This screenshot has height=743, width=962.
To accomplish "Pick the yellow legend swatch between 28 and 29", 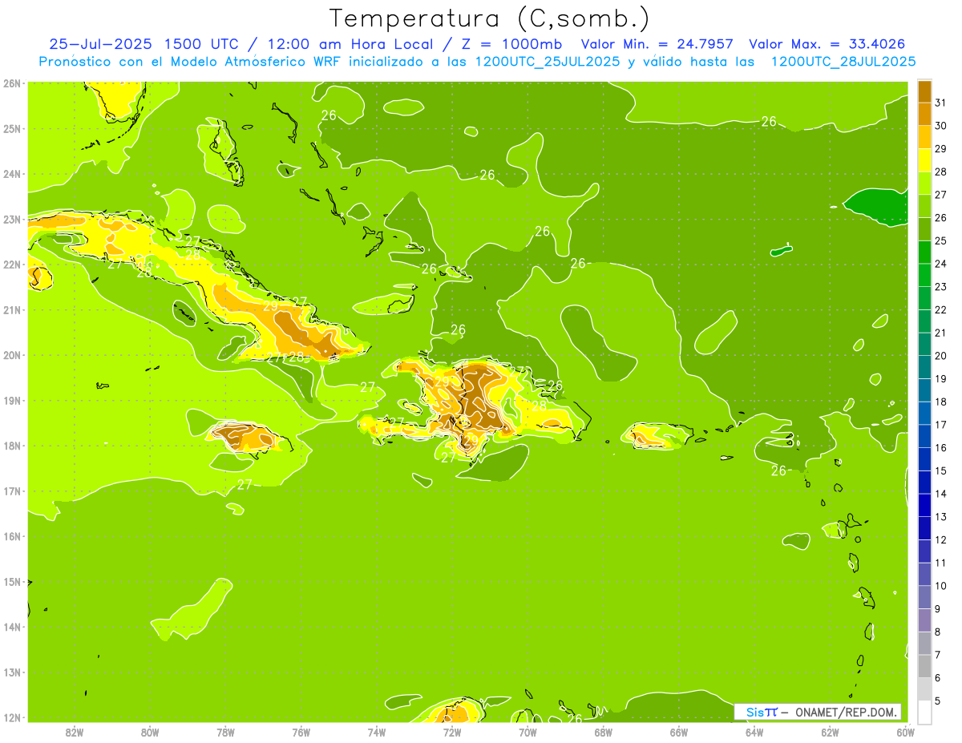I will 924,160.
